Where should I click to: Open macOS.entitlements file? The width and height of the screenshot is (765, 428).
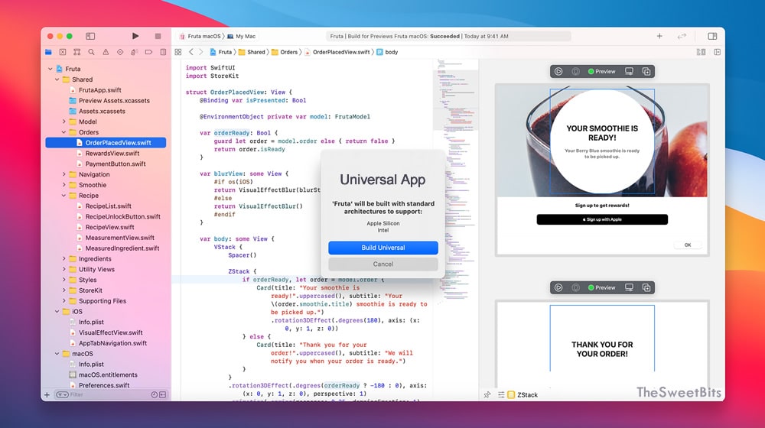pyautogui.click(x=108, y=374)
